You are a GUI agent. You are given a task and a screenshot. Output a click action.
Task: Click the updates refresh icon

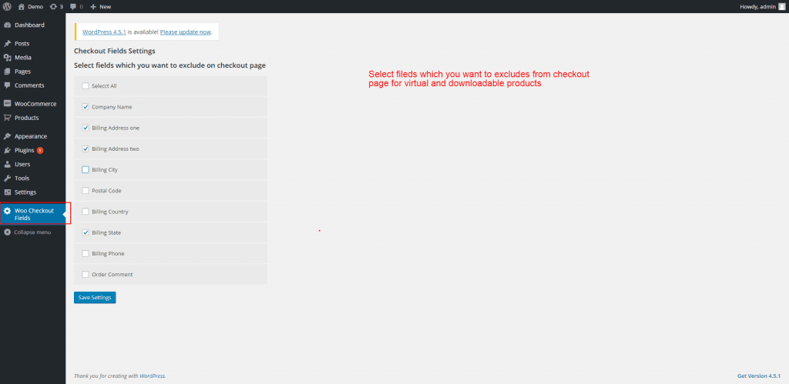(x=53, y=6)
